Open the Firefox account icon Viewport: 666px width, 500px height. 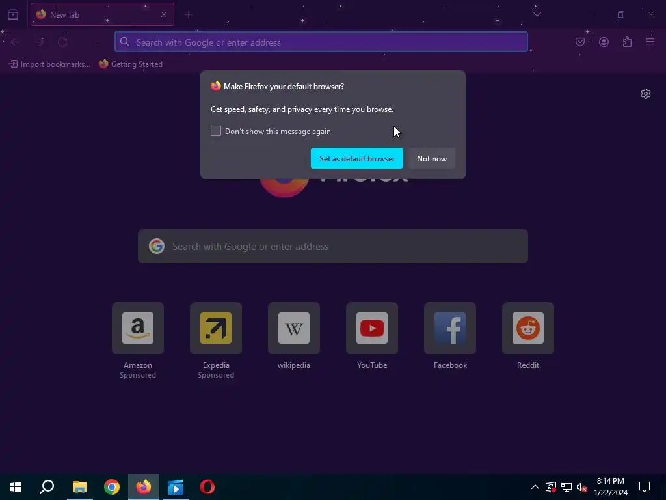click(604, 42)
